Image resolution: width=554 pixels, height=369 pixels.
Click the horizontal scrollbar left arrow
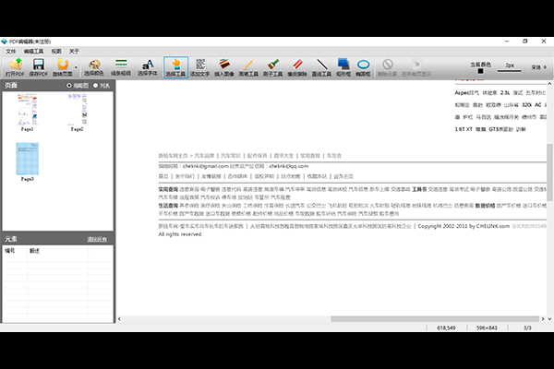119,319
